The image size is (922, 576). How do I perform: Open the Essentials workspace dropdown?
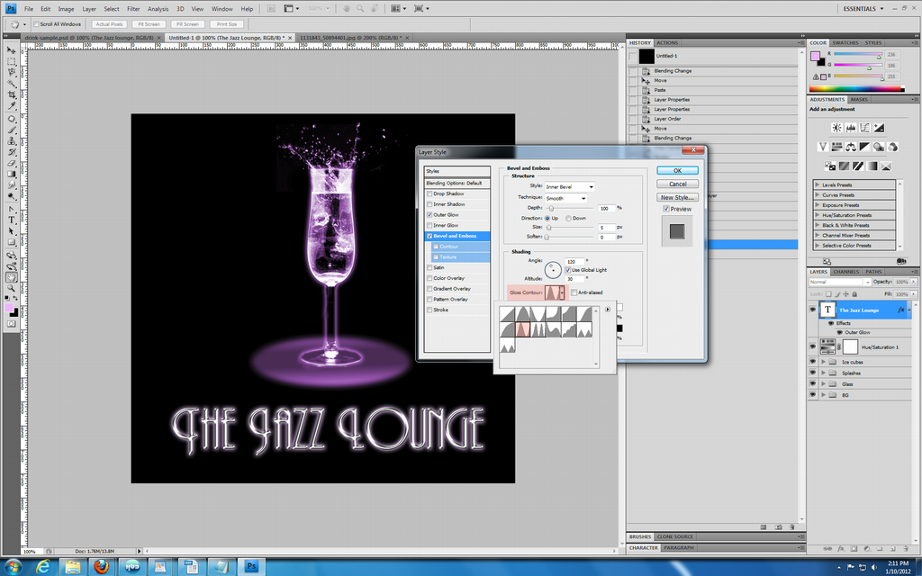click(863, 9)
